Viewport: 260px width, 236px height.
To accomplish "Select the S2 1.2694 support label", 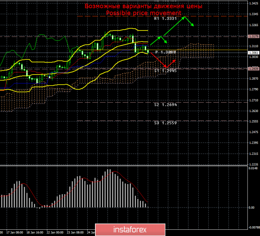I will tap(166, 105).
